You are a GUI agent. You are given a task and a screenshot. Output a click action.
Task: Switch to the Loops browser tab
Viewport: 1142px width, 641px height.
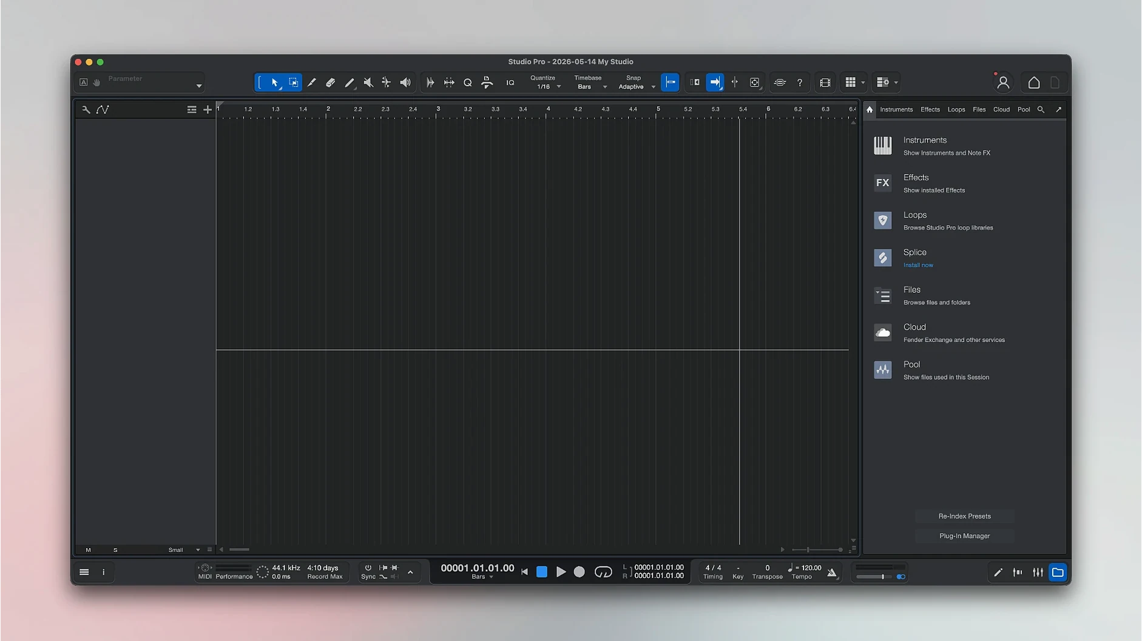(956, 110)
